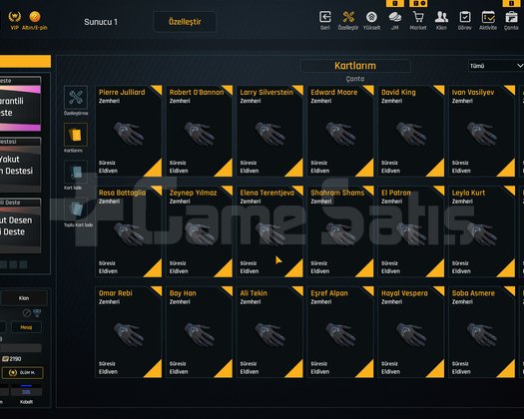
Task: Select the Yükselt upgrade icon
Action: (x=371, y=17)
